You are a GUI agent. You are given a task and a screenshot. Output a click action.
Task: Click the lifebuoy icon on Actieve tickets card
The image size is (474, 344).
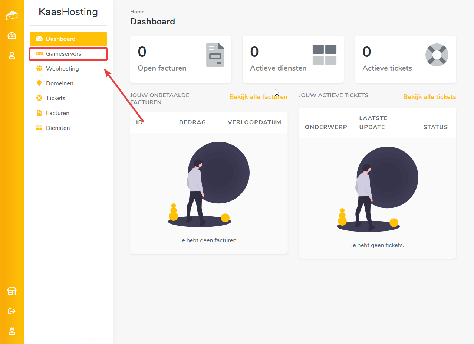click(437, 55)
